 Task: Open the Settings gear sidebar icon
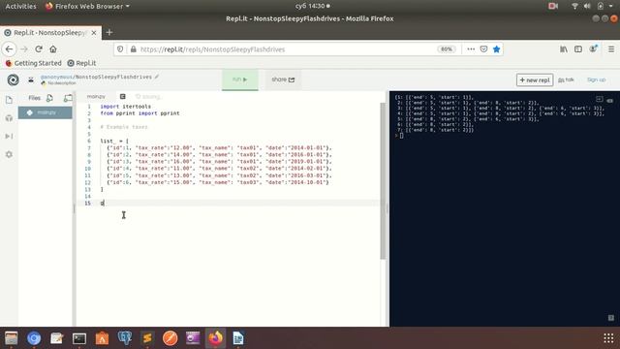9,154
